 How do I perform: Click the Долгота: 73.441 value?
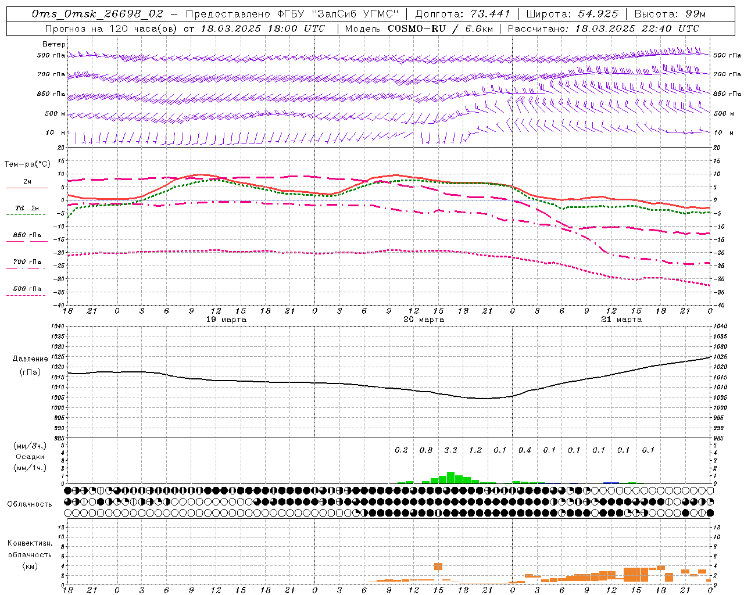(463, 14)
